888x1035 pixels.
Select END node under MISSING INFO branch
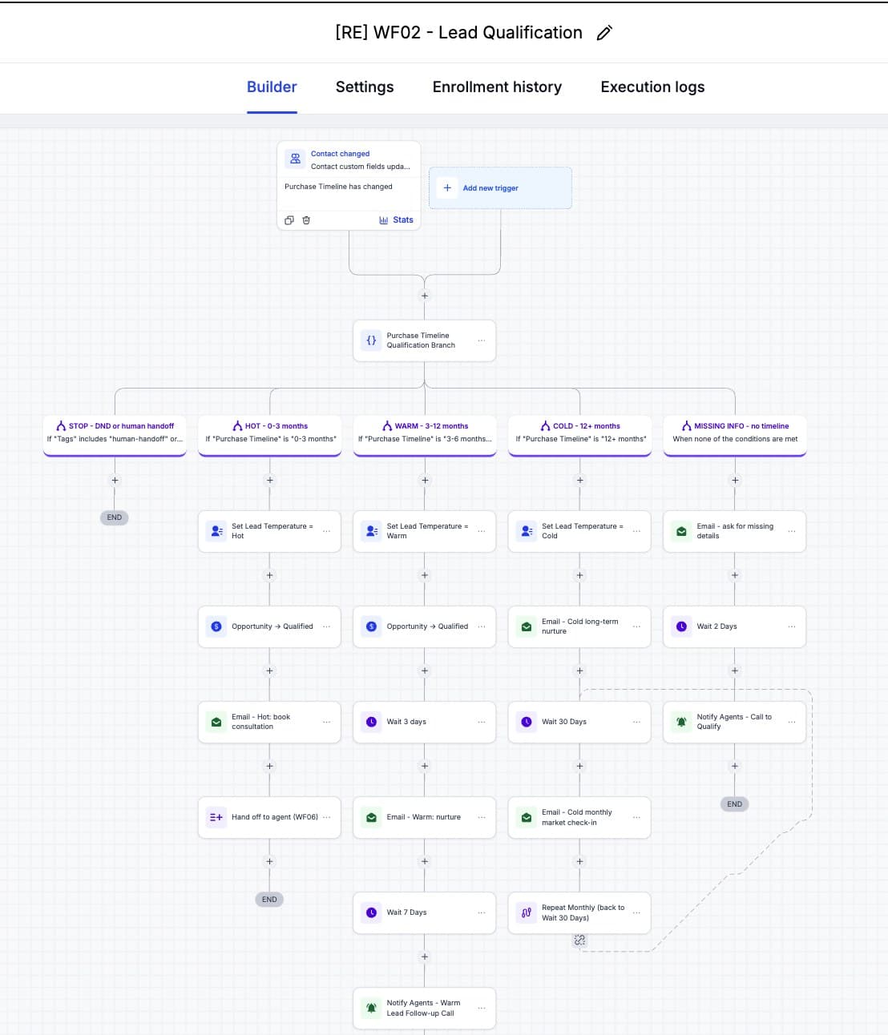click(x=735, y=804)
